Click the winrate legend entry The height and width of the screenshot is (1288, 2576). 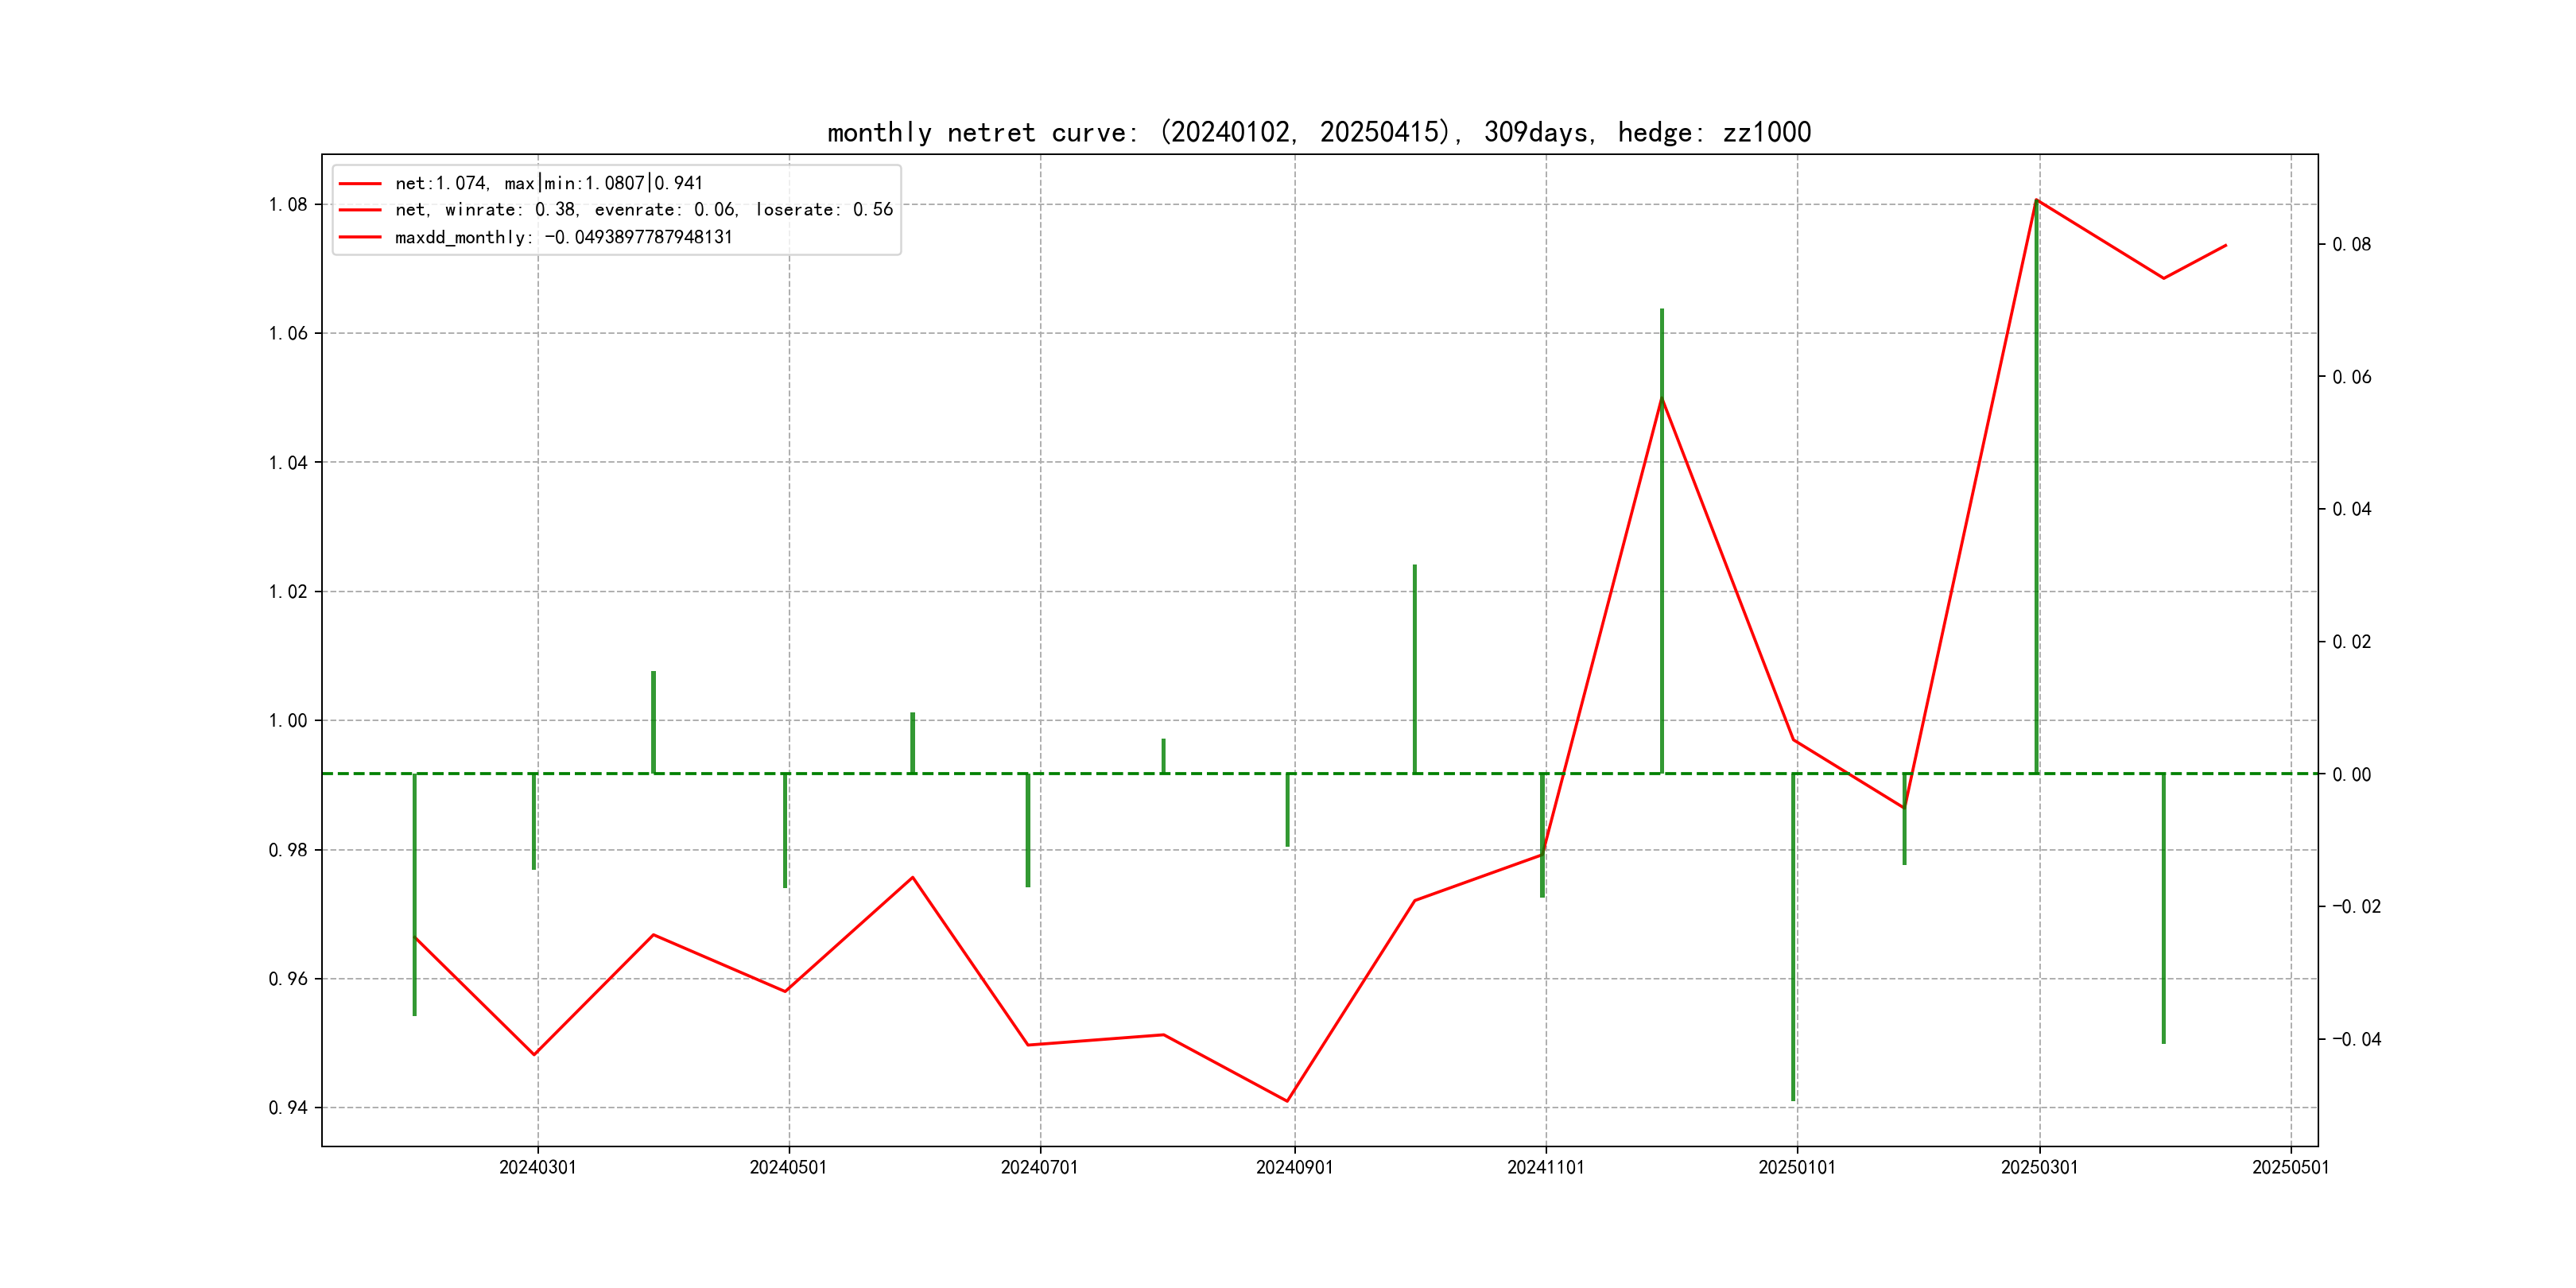[643, 210]
